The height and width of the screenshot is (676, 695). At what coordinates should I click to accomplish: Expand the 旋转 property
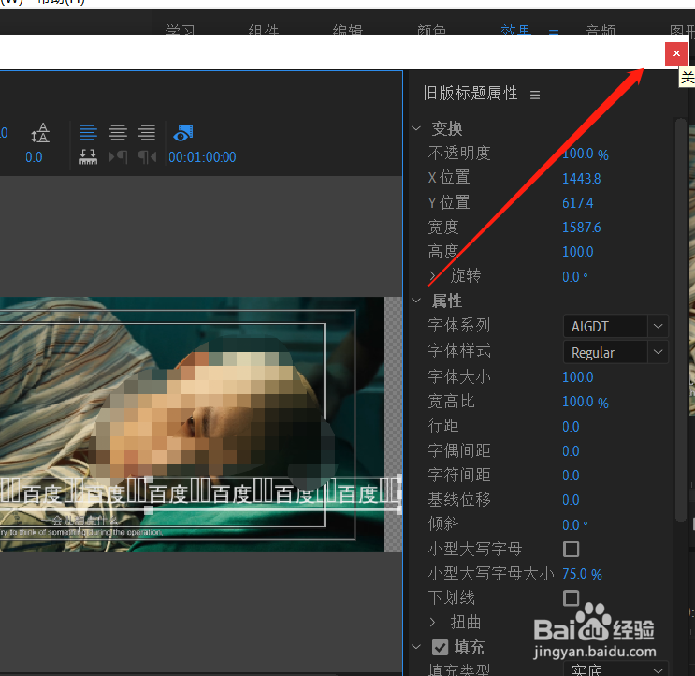coord(433,276)
